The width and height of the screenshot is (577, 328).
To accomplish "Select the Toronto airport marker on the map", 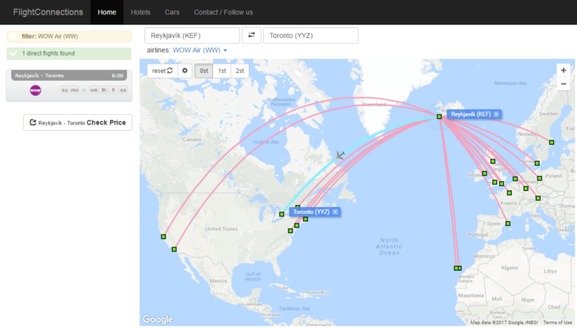I will pyautogui.click(x=281, y=215).
